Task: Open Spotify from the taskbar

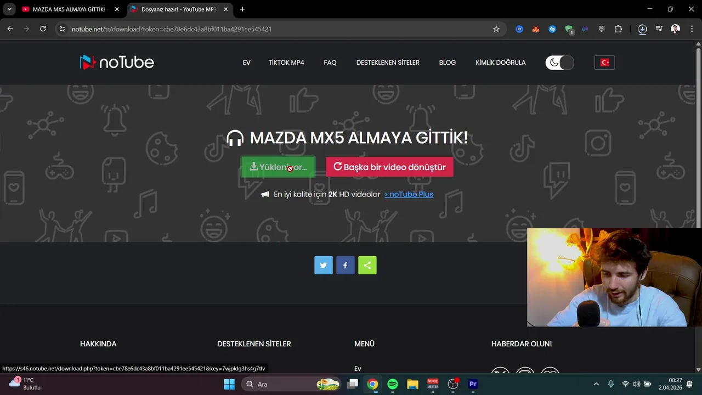Action: (393, 384)
